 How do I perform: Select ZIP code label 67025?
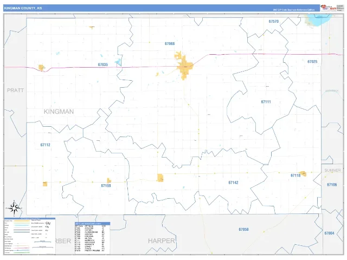point(312,61)
